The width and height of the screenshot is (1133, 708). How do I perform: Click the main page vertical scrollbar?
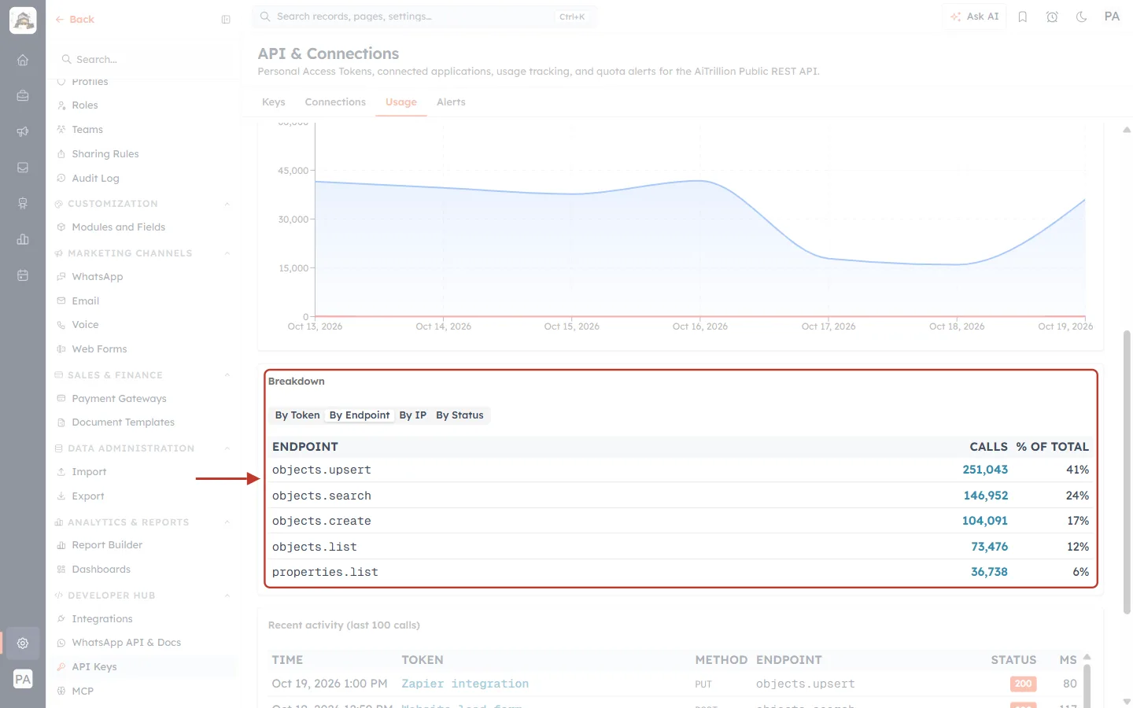(1127, 472)
